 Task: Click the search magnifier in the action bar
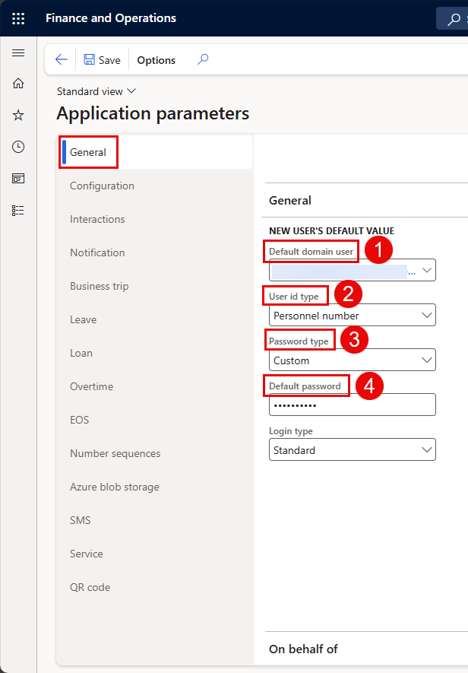click(203, 60)
